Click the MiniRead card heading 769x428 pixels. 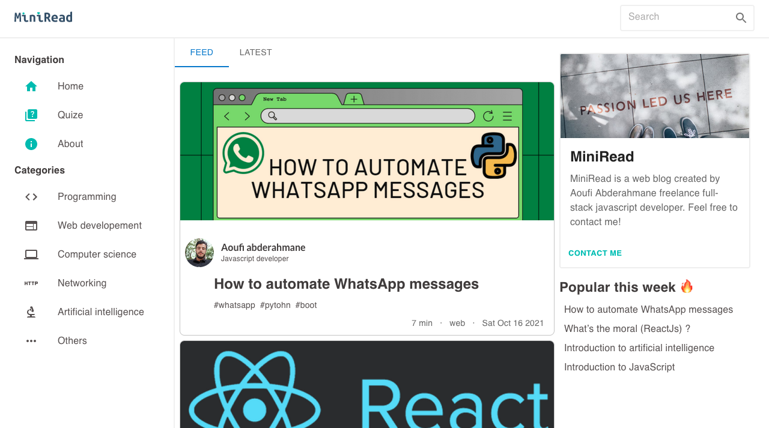click(602, 157)
